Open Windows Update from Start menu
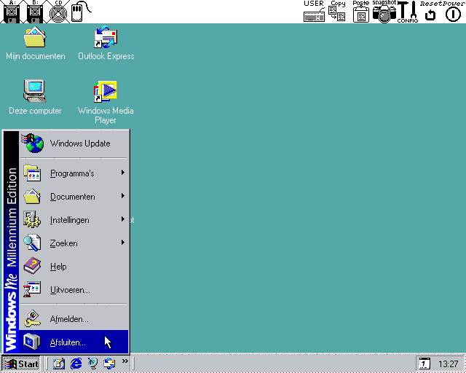466x373 pixels. point(74,144)
